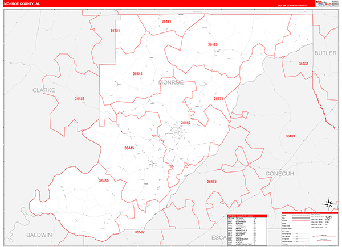Image resolution: width=342 pixels, height=247 pixels.
Task: Select ZIP code label 36425
Action: (x=213, y=44)
